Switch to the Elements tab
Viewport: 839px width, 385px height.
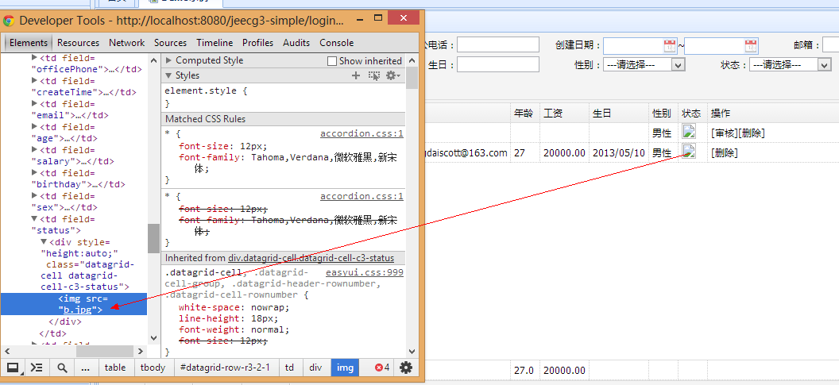pyautogui.click(x=29, y=43)
